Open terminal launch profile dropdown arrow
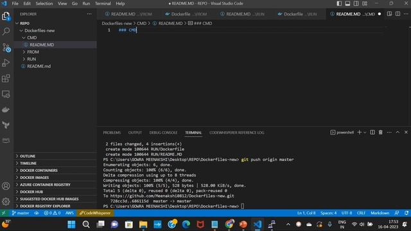 tap(365, 133)
